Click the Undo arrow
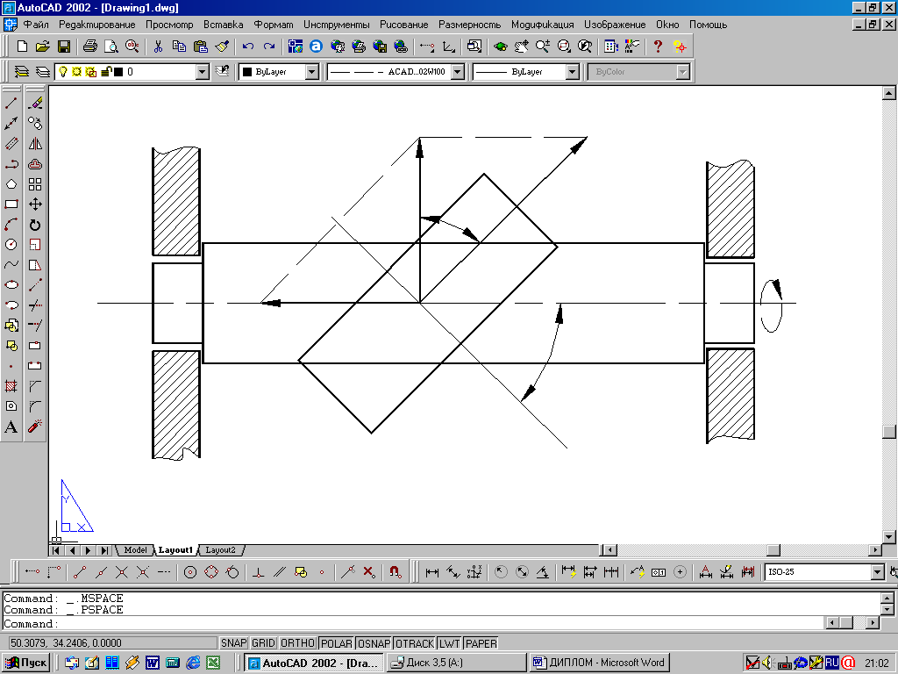This screenshot has width=898, height=674. (247, 47)
